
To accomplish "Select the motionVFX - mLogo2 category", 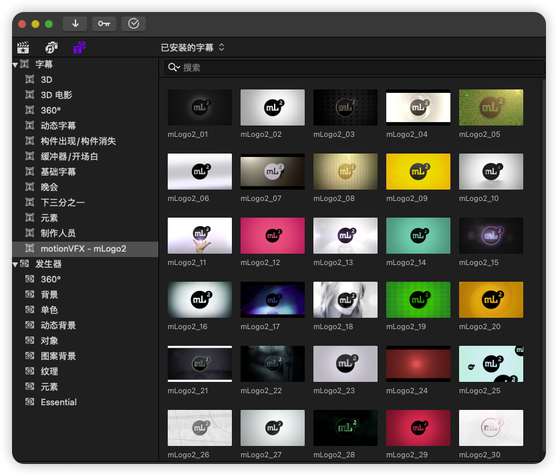I will [86, 249].
